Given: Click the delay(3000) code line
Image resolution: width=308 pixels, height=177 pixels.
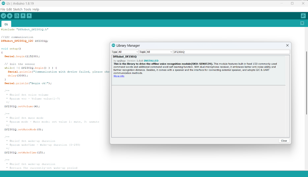Looking at the screenshot, I should (18, 76).
